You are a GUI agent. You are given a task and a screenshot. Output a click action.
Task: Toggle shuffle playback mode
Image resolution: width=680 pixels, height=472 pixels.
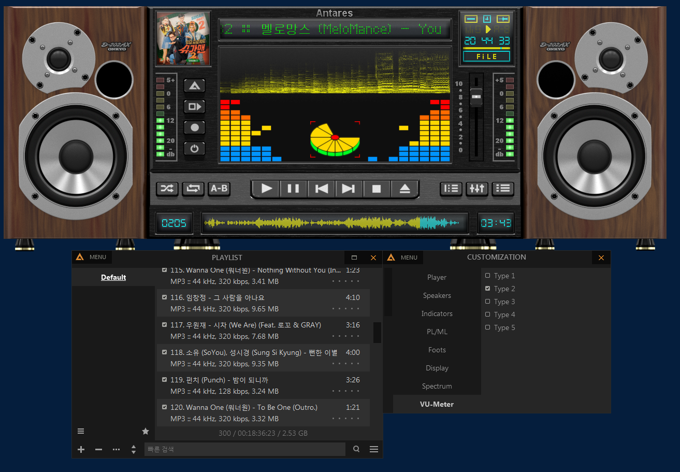(x=167, y=189)
